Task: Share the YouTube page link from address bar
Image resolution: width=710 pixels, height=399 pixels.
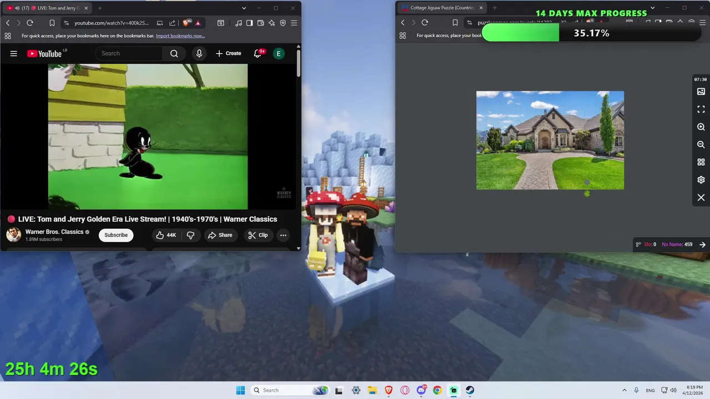Action: (172, 23)
